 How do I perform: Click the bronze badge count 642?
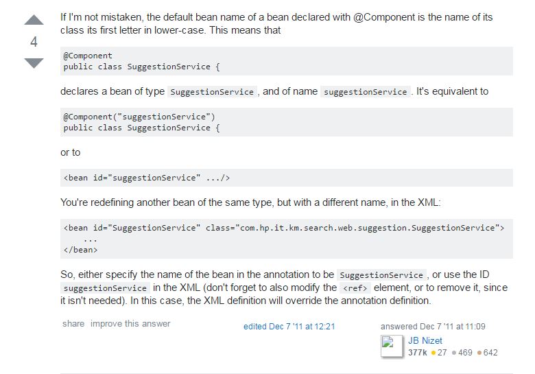click(x=487, y=353)
